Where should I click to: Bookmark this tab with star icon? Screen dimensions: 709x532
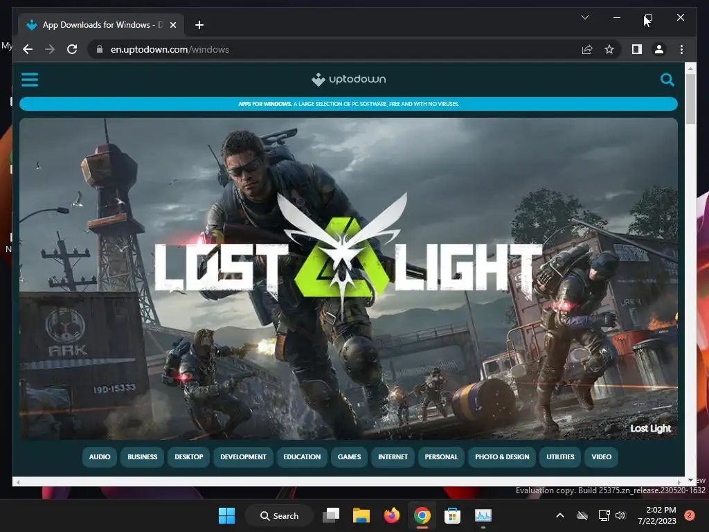tap(609, 49)
